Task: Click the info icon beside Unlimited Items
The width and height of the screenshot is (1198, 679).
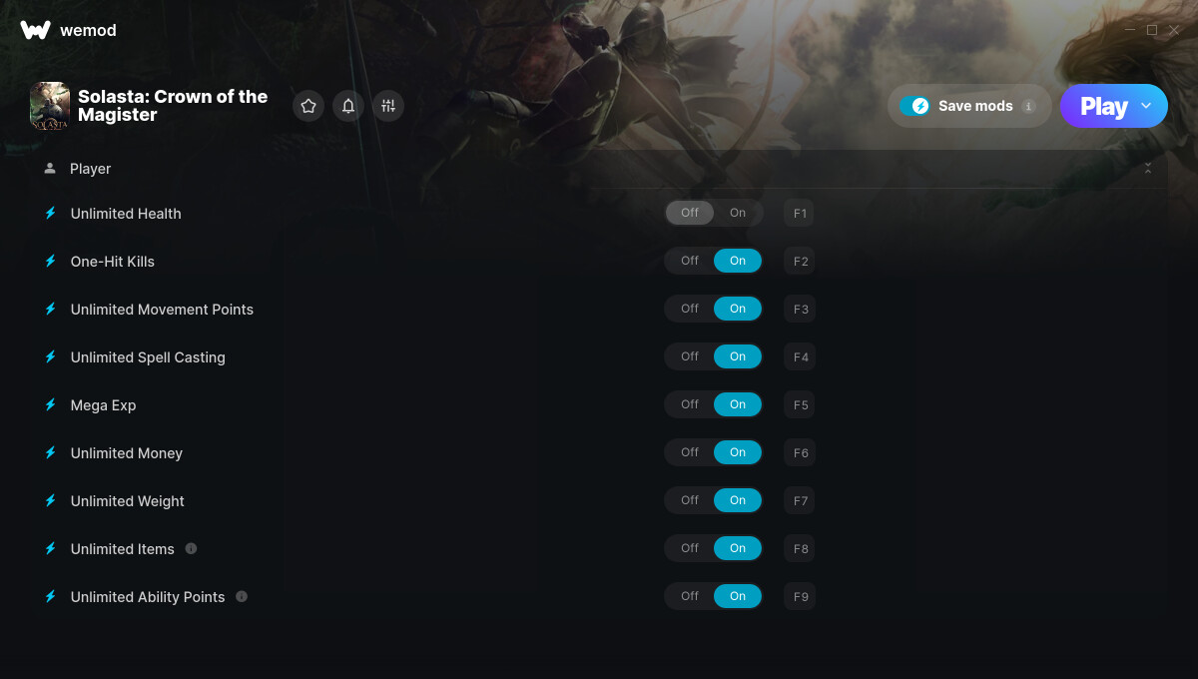Action: point(191,548)
